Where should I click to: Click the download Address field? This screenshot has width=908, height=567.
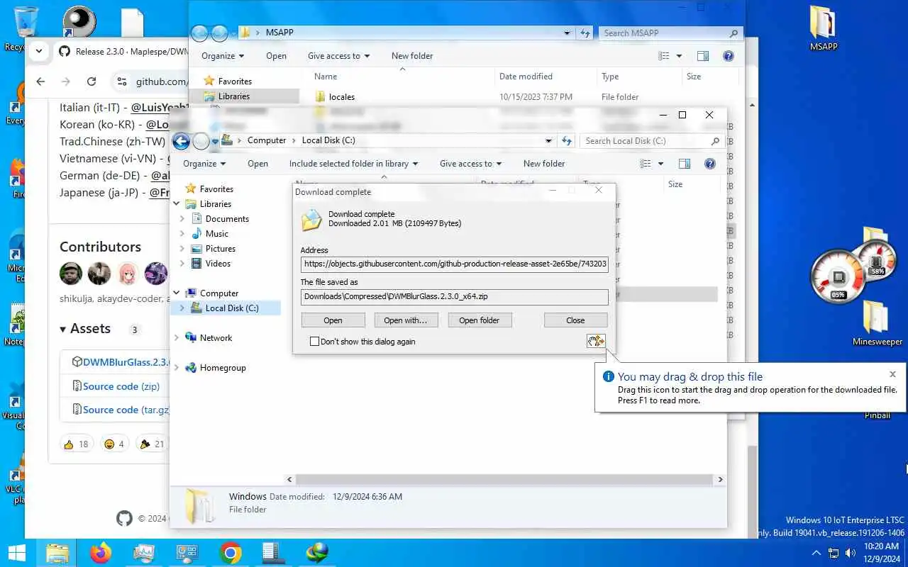tap(454, 264)
